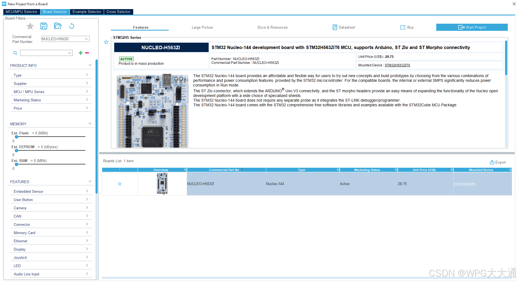
Task: Close the Overview column with its X
Action: (185, 170)
